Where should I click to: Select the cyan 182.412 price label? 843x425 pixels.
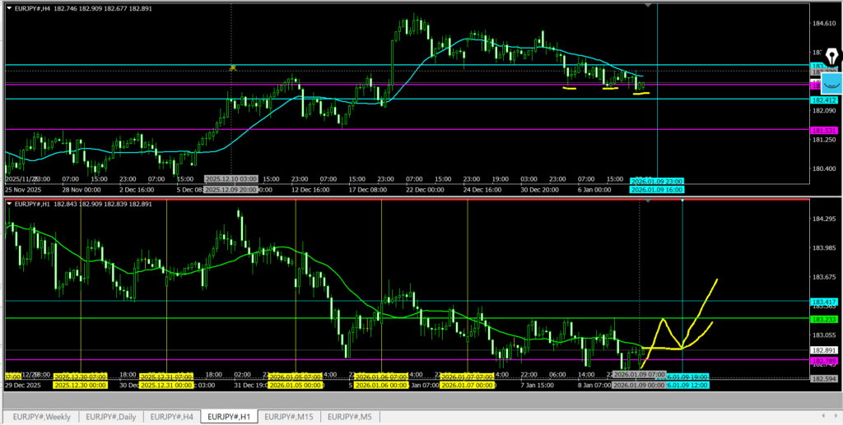(x=824, y=99)
